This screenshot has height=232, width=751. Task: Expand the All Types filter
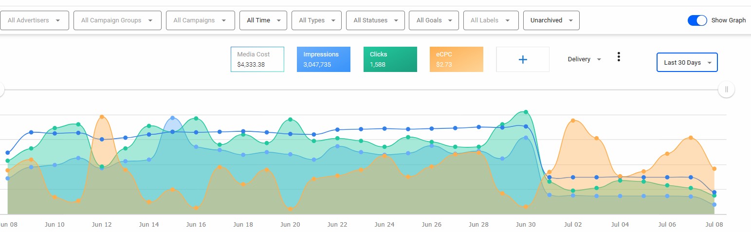(316, 20)
